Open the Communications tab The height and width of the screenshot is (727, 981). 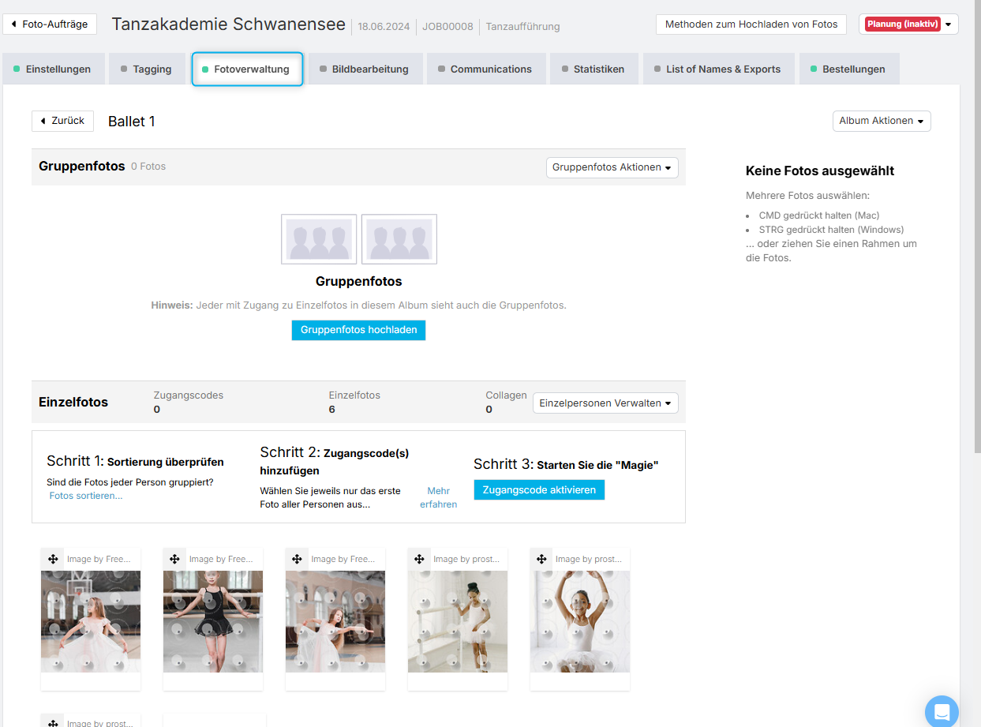(x=486, y=69)
